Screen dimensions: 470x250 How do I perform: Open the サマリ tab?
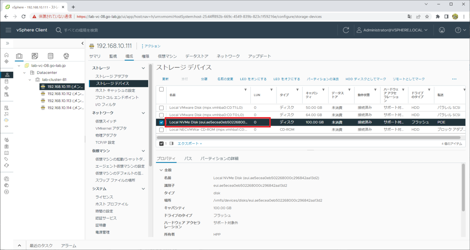pos(95,56)
